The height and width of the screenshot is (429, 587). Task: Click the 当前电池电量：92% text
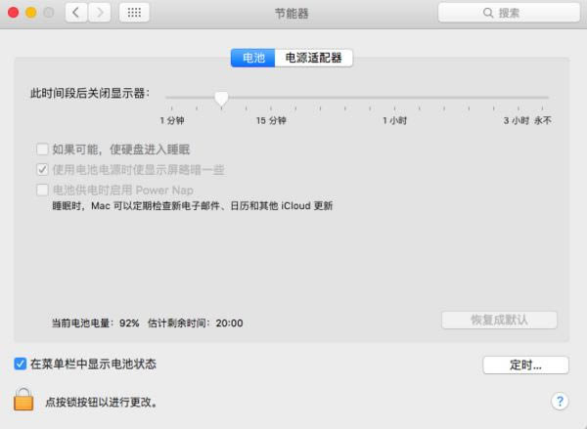(x=96, y=323)
